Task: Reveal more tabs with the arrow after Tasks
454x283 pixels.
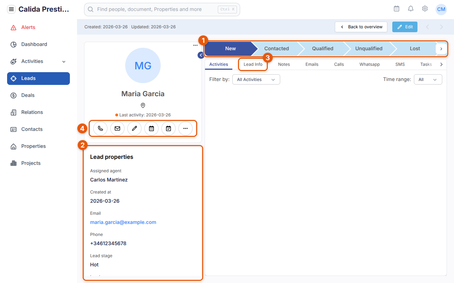Action: (x=441, y=64)
